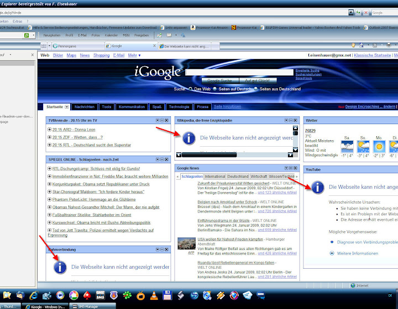Launch Internet Explorer from quick launch
The width and height of the screenshot is (398, 309).
point(34,295)
